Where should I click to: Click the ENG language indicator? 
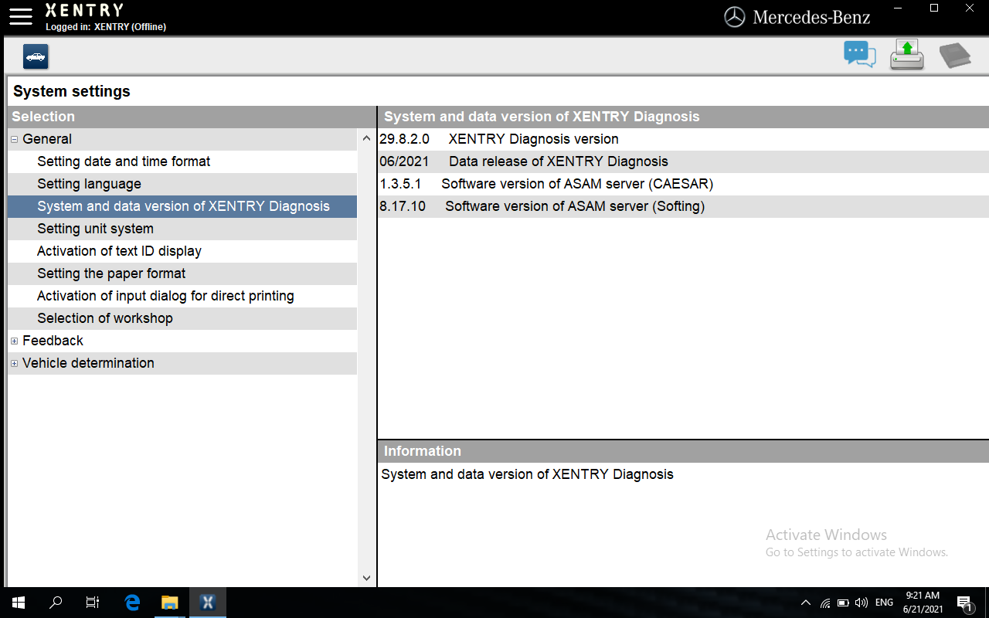coord(884,603)
